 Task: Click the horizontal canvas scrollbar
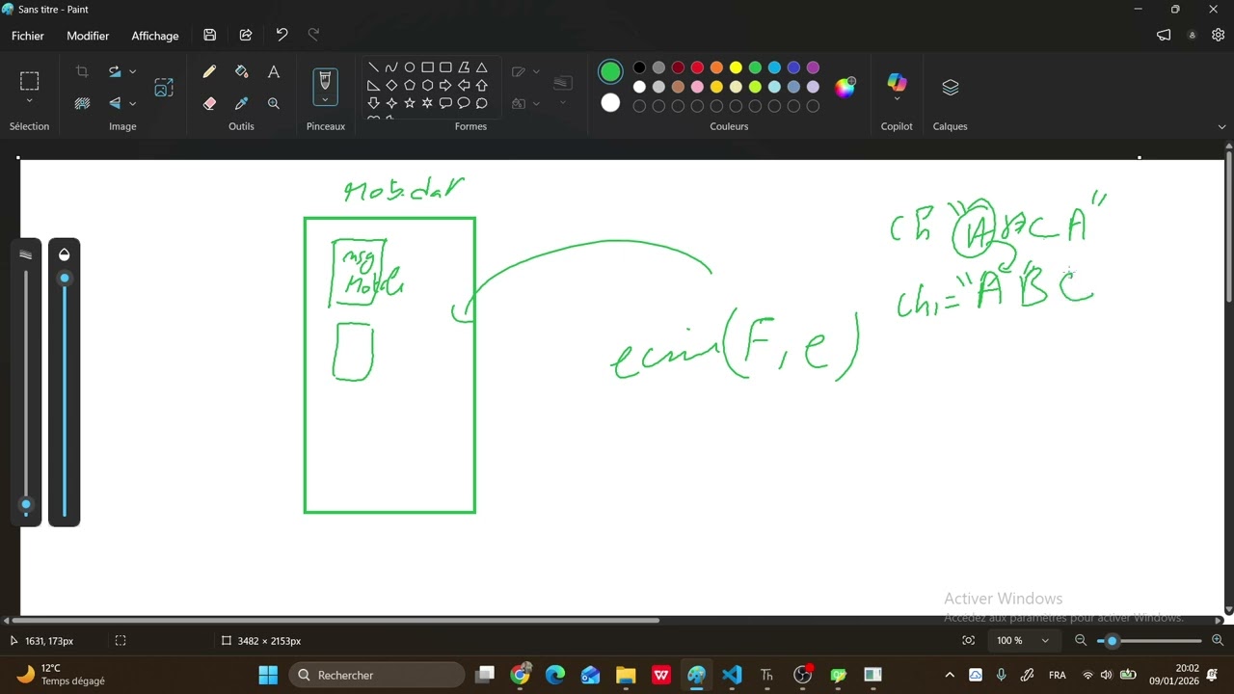(335, 620)
